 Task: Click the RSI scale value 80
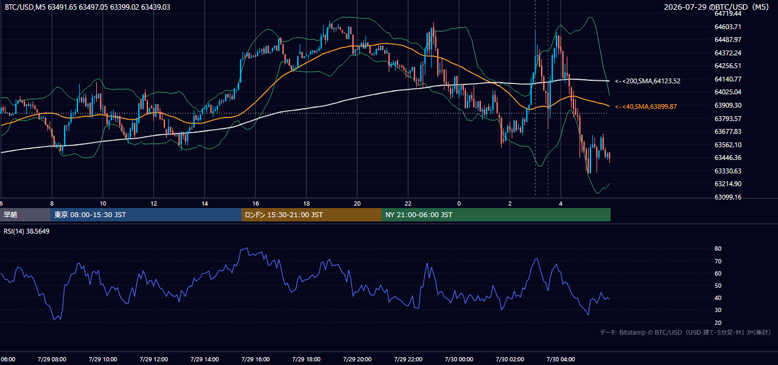(x=718, y=249)
